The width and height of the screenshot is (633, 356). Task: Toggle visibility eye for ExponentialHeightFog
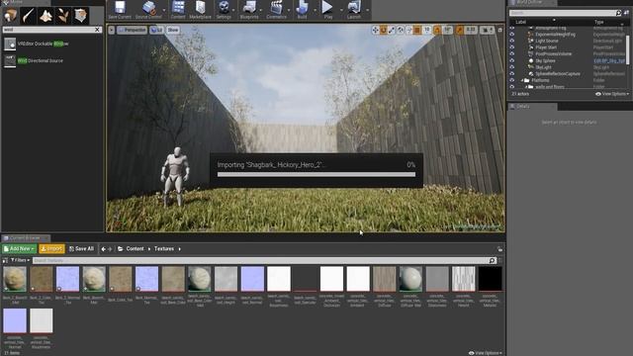click(x=512, y=35)
